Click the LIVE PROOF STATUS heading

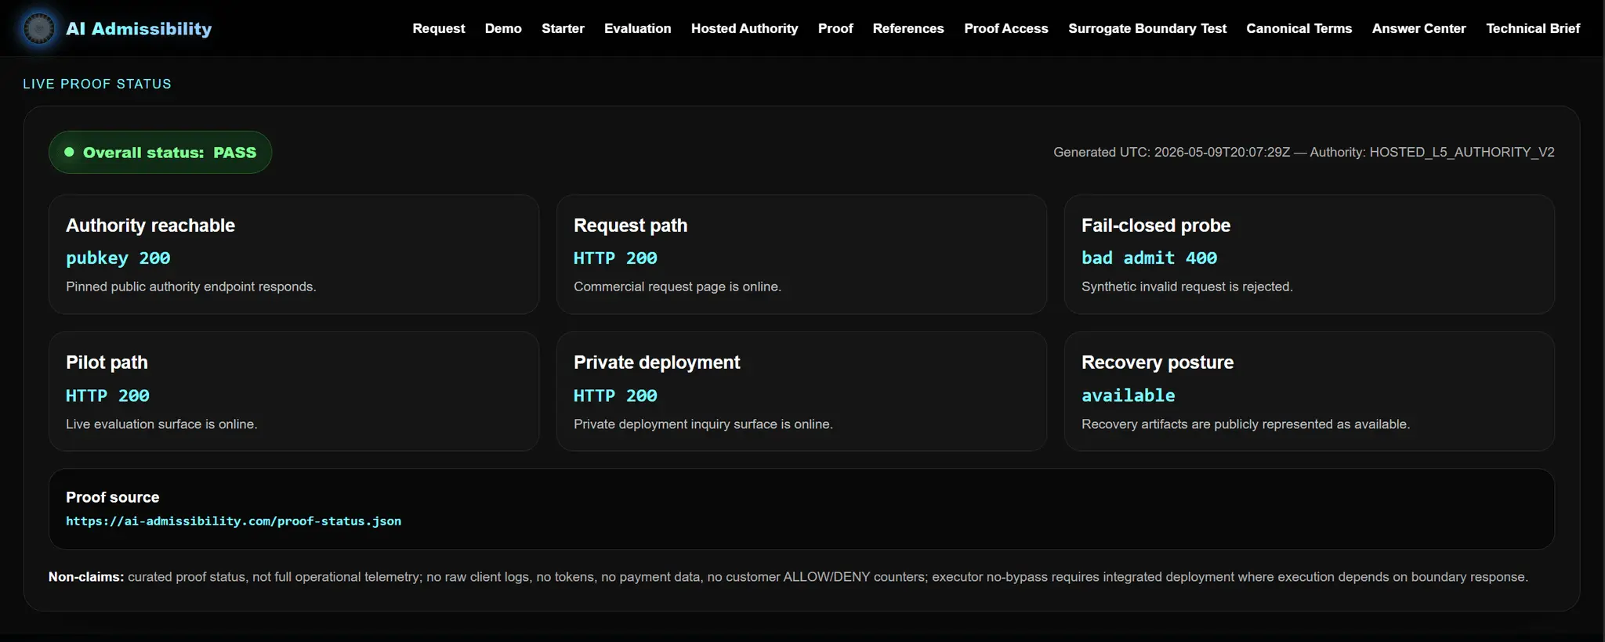tap(97, 84)
